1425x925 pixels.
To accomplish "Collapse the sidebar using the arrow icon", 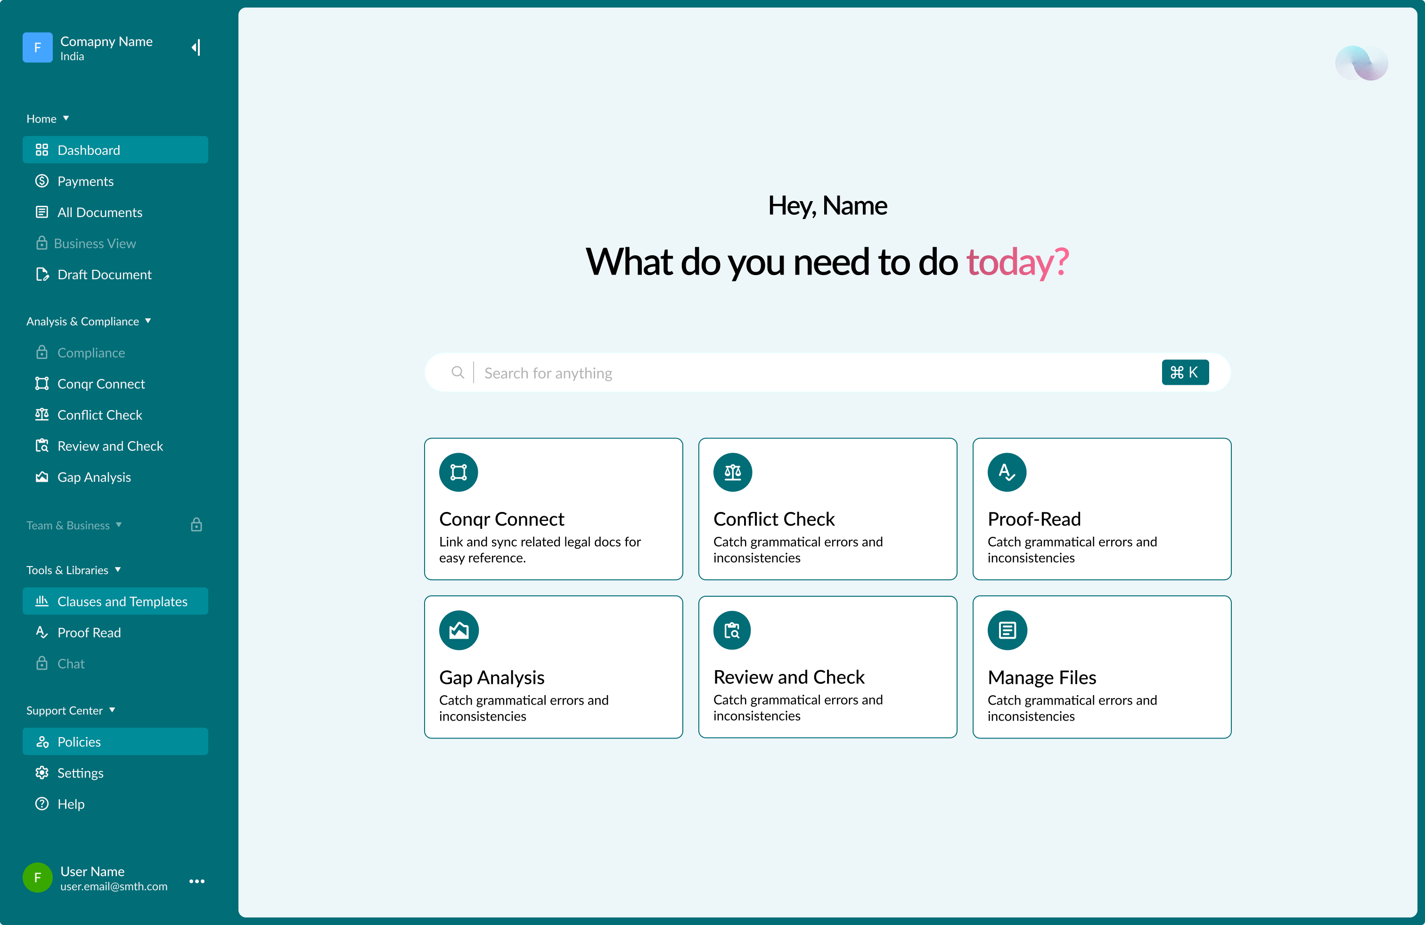I will (x=197, y=47).
